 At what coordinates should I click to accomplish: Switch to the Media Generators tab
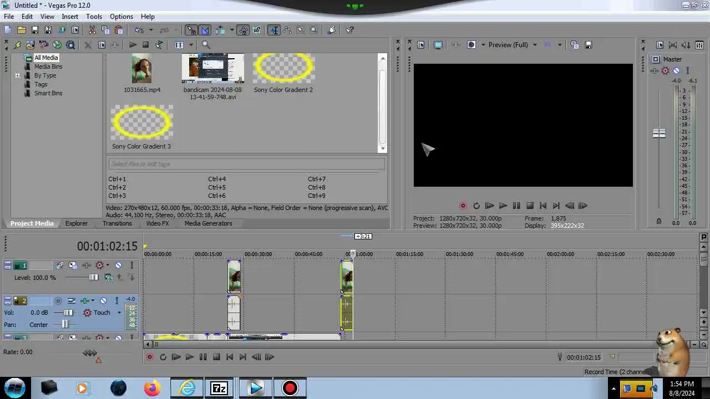tap(208, 223)
